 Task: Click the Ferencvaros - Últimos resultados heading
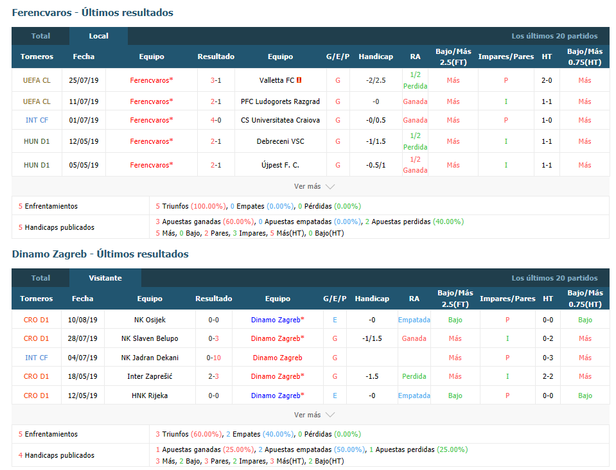[92, 13]
